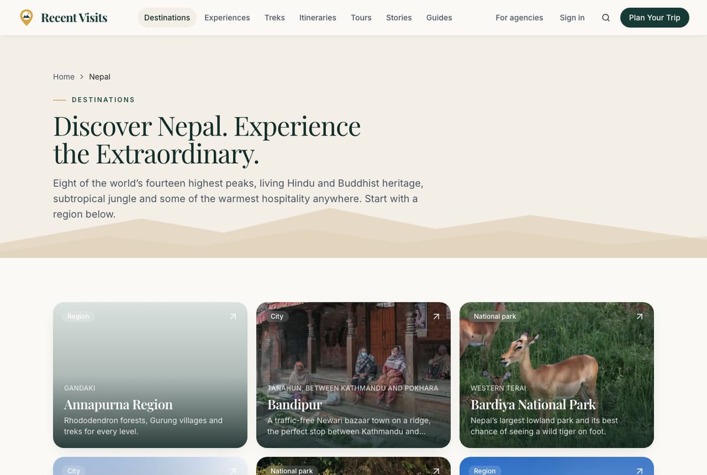Click the City tag on Bandipur card

(277, 316)
